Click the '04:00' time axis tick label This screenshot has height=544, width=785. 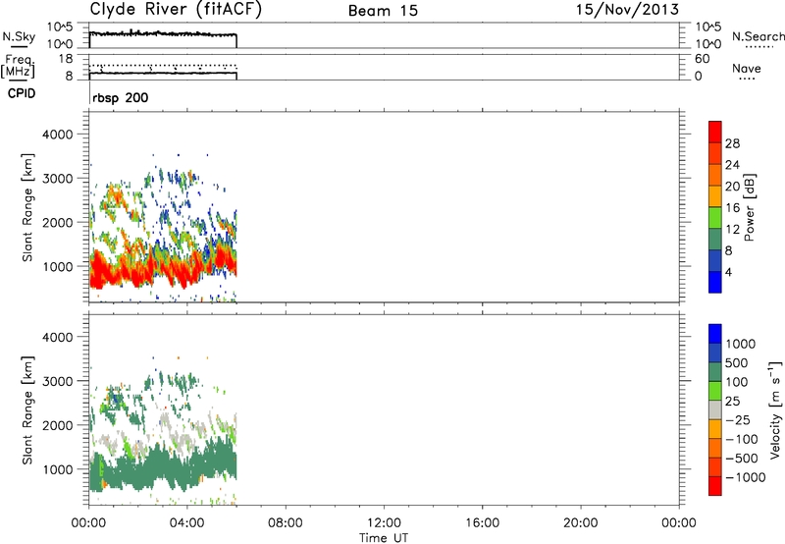click(x=186, y=523)
